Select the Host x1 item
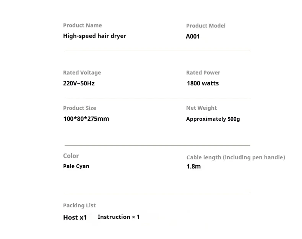The width and height of the screenshot is (302, 239). coord(75,217)
